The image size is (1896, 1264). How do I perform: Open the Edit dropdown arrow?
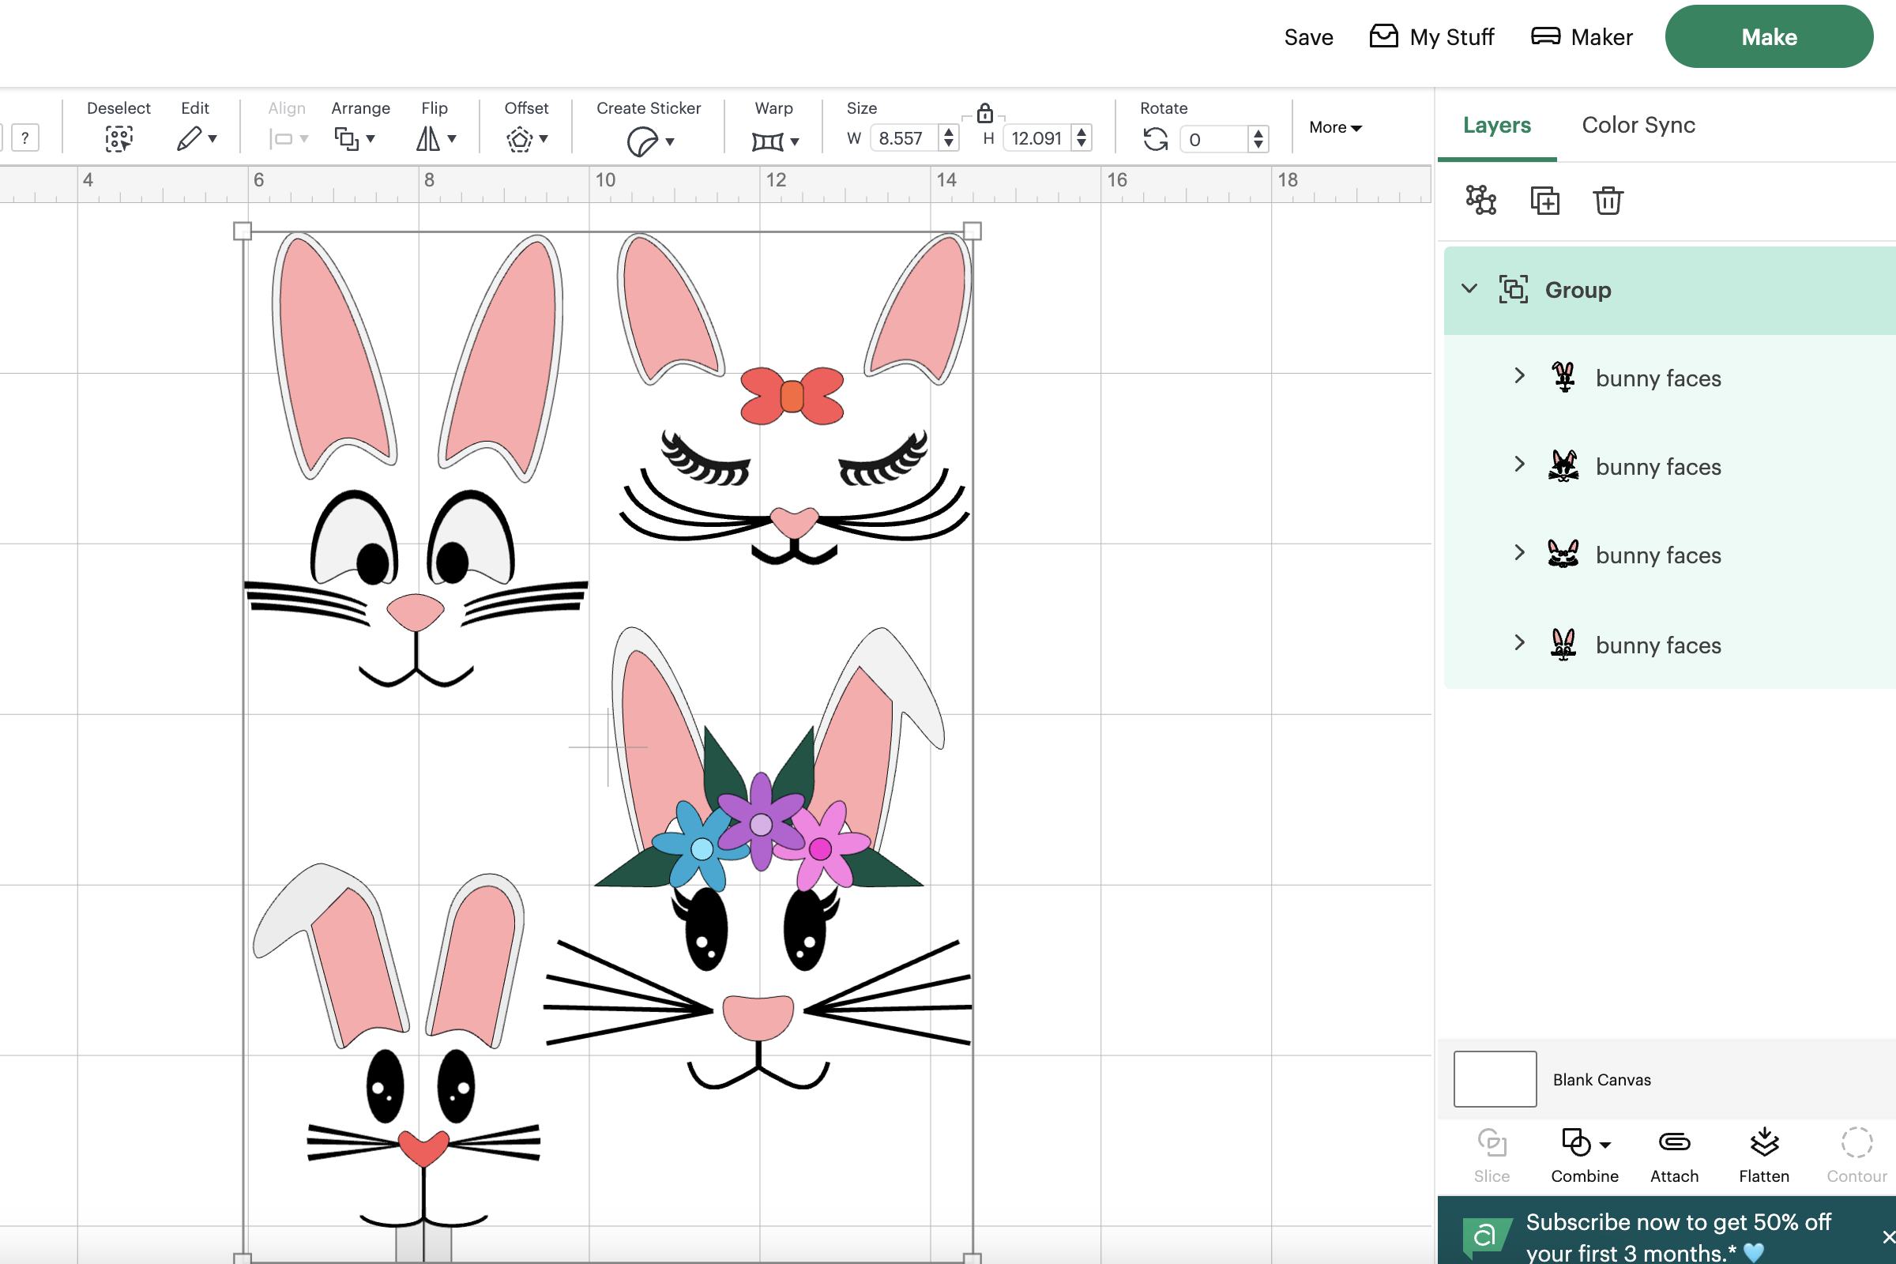click(x=213, y=140)
